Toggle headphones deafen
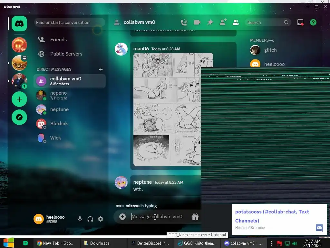Viewport: 330px width, 248px height. [90, 219]
